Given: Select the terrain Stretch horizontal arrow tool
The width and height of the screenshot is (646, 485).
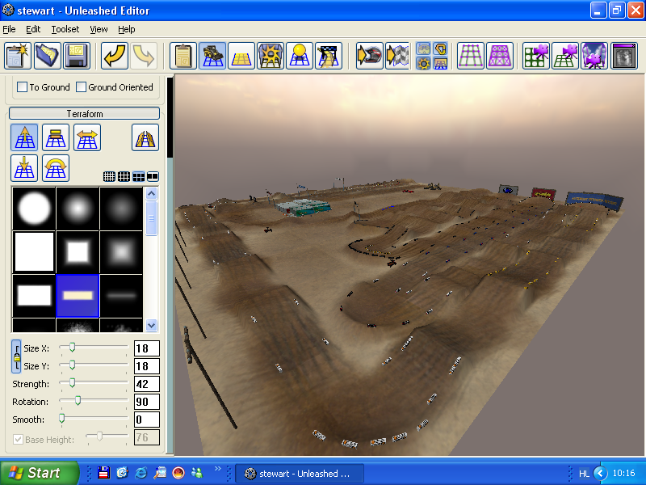Looking at the screenshot, I should (87, 137).
